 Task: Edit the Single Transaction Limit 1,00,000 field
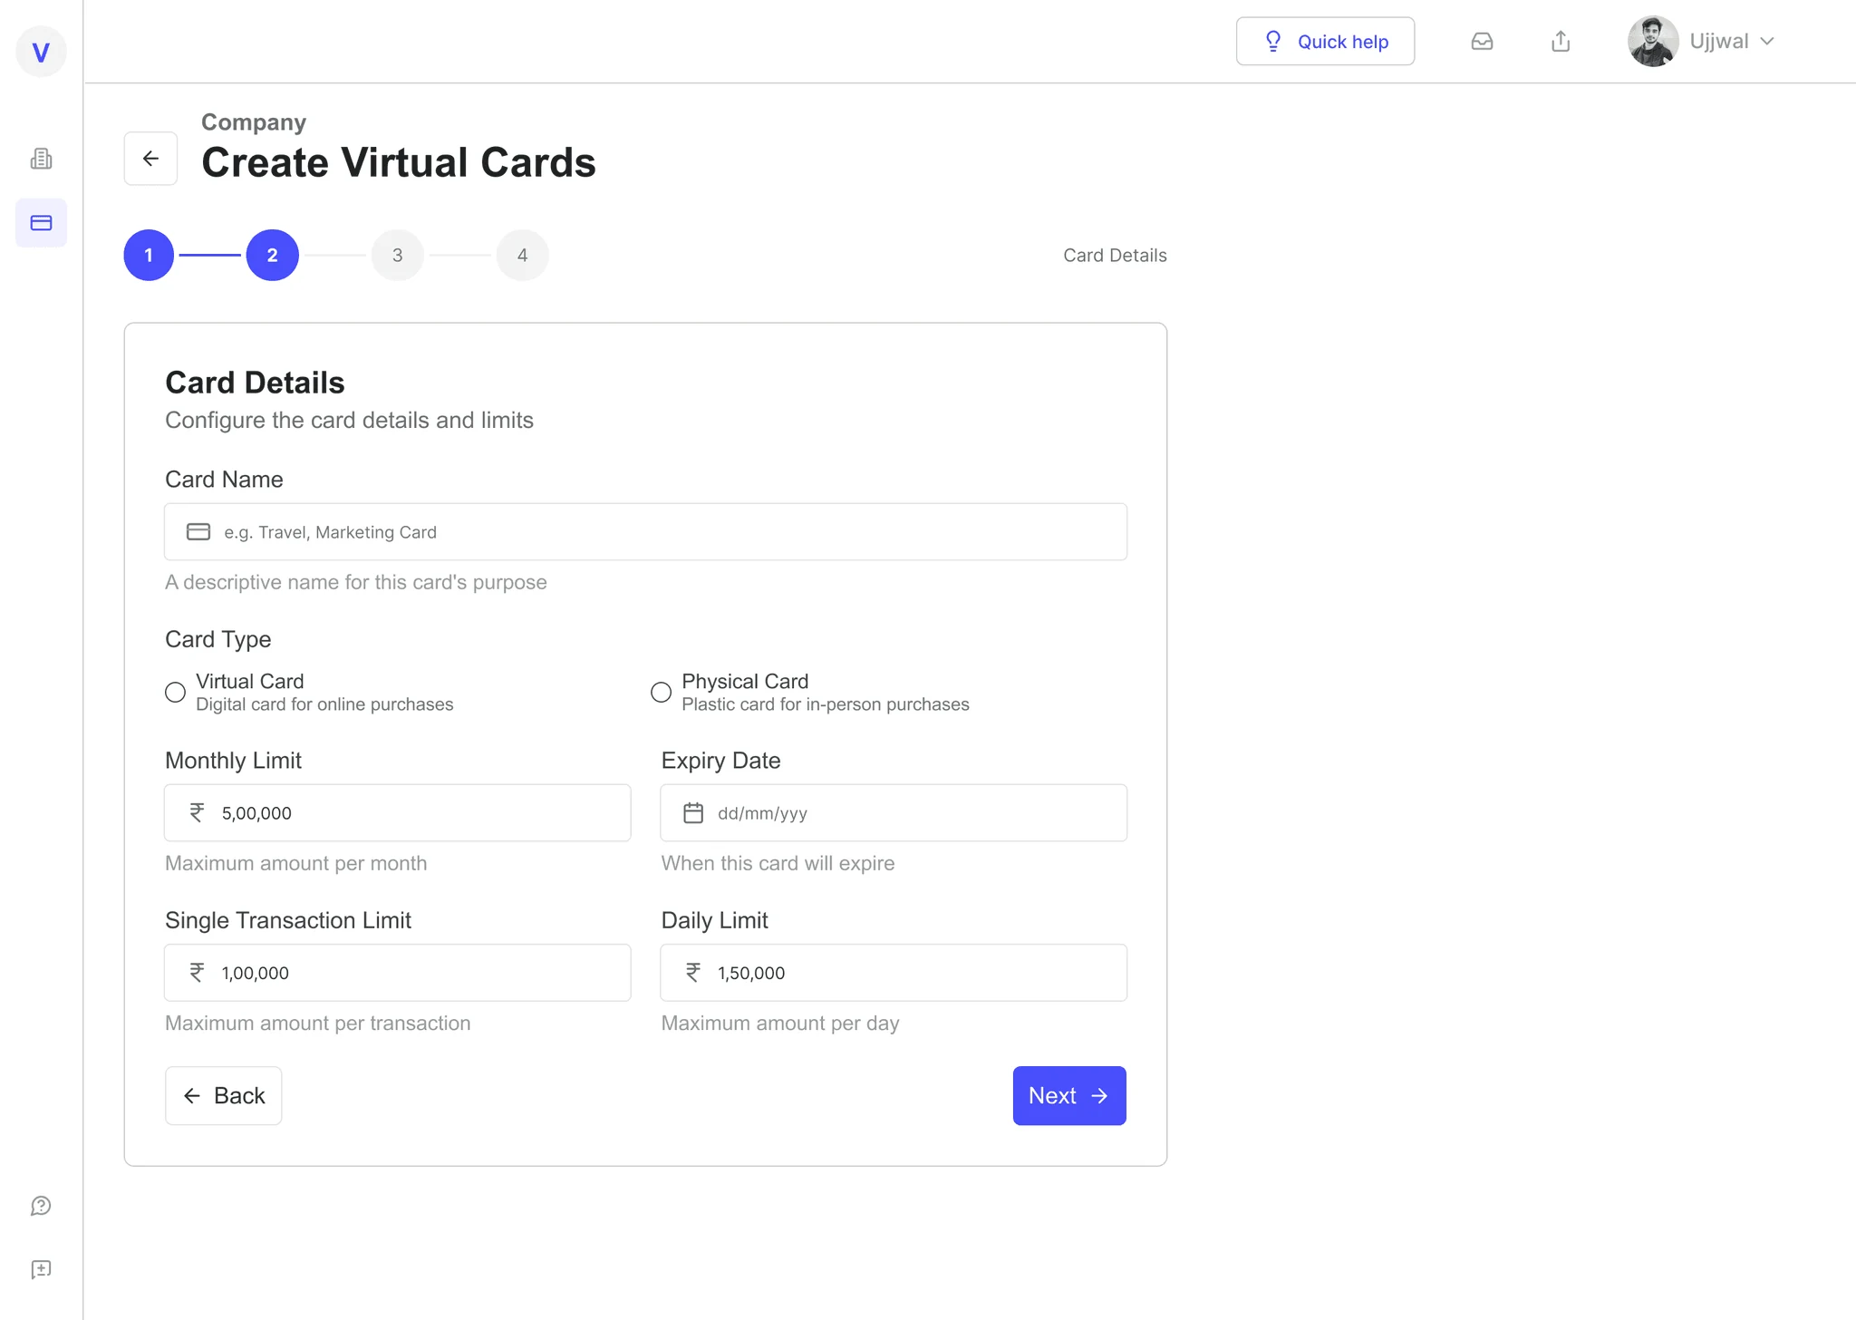397,973
